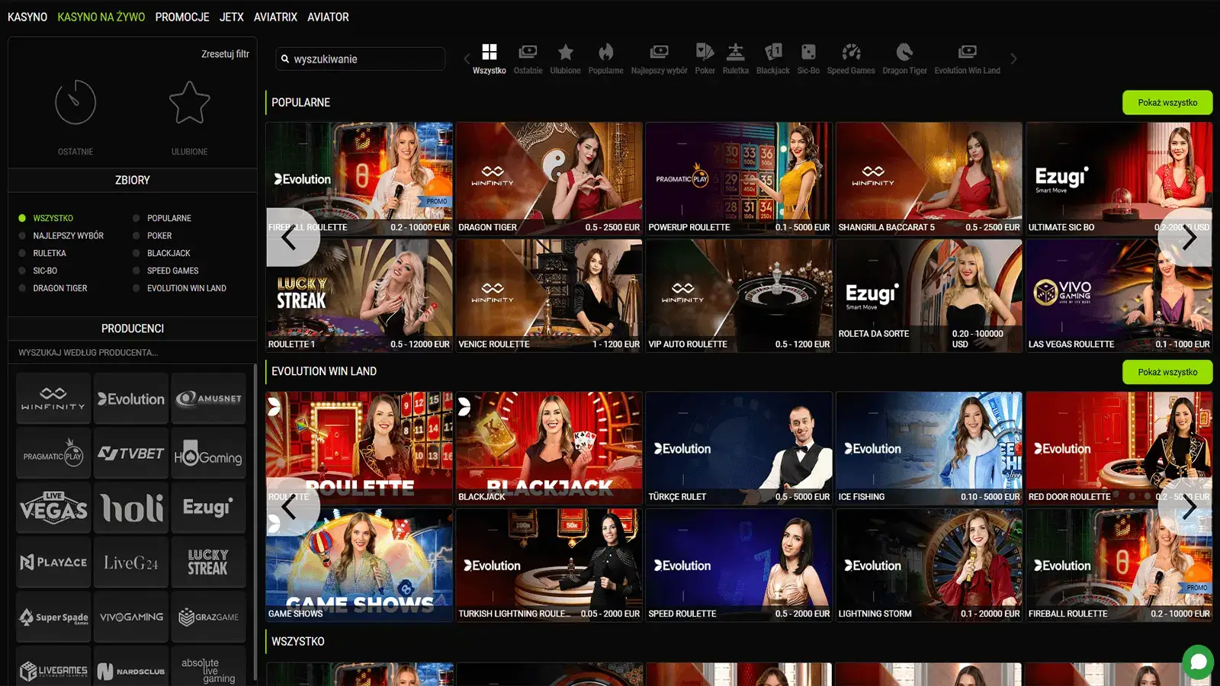Select POKER radio option under Zbiory
The height and width of the screenshot is (686, 1220).
point(136,236)
